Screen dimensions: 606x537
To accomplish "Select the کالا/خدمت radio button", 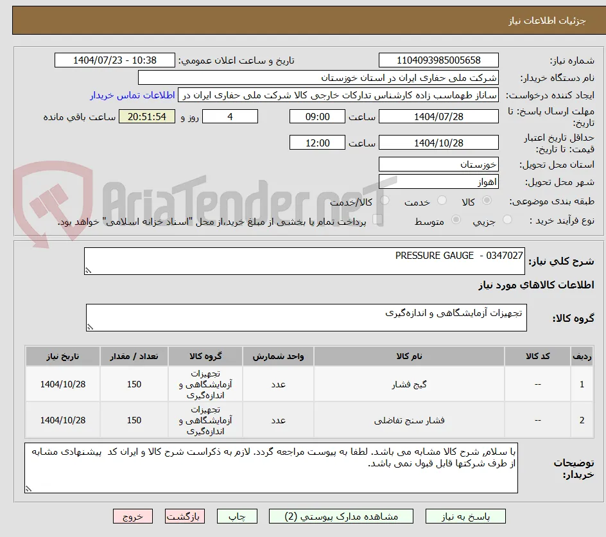I will tap(385, 200).
